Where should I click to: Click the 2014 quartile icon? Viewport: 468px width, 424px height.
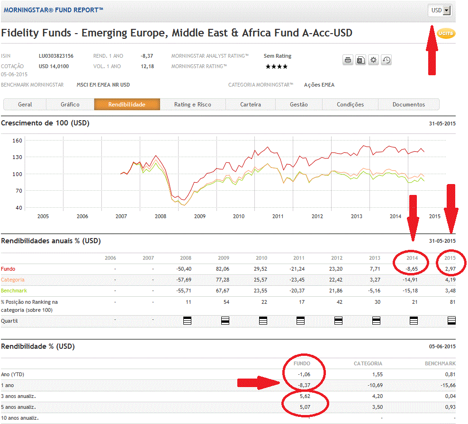(414, 321)
